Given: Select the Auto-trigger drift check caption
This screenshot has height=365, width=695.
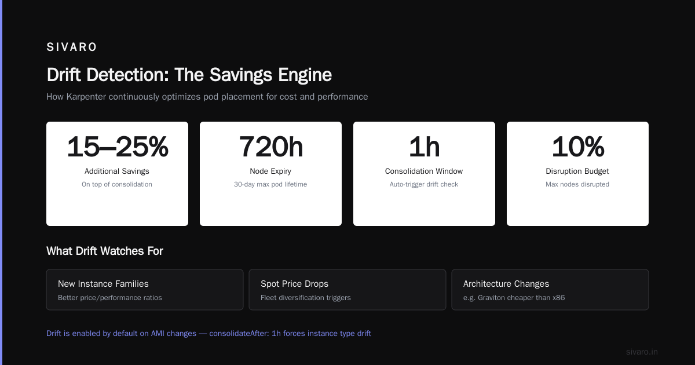Looking at the screenshot, I should [424, 184].
